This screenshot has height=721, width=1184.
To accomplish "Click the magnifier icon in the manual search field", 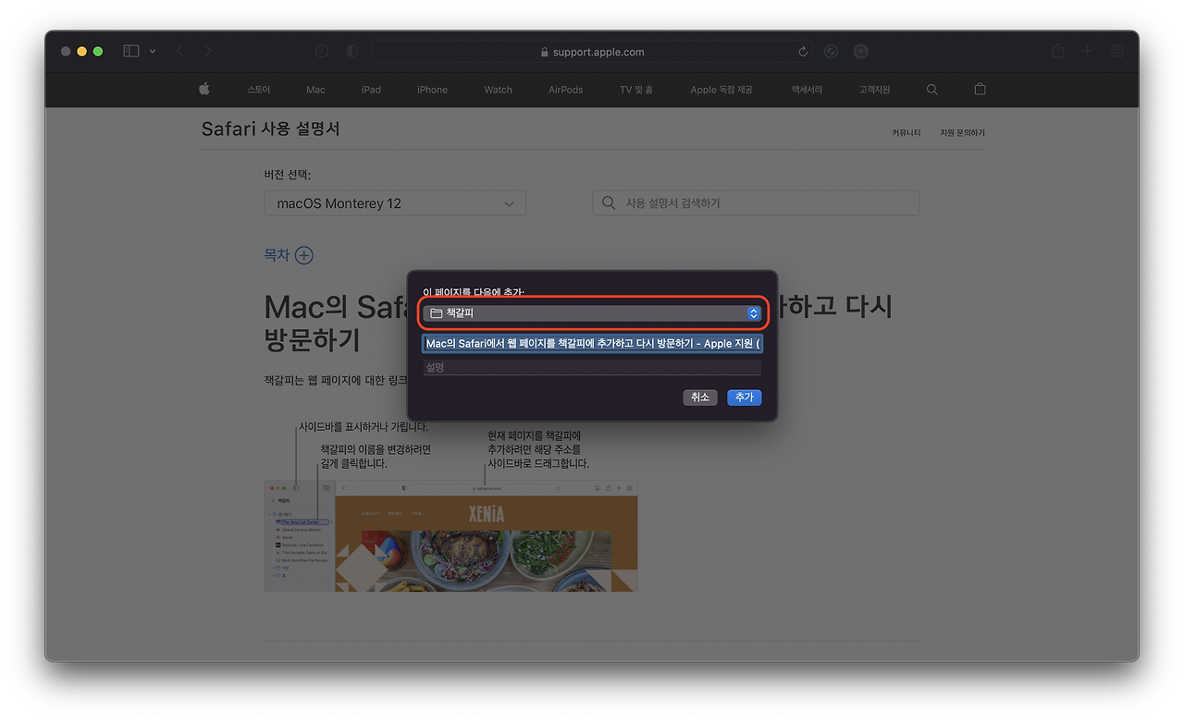I will (x=608, y=202).
